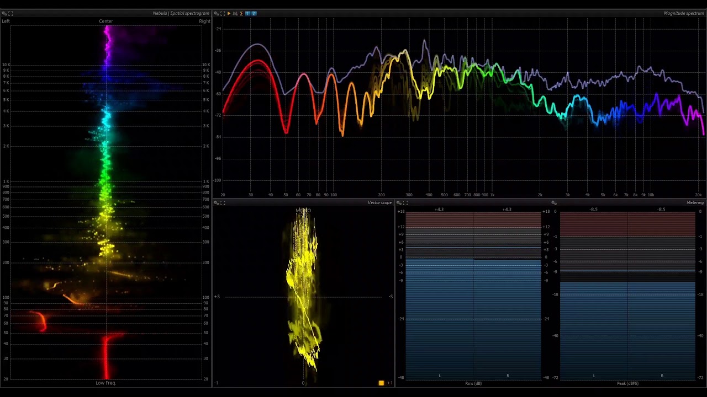
Task: Click the "Low Freq." label under the spectrogram
Action: click(x=106, y=383)
